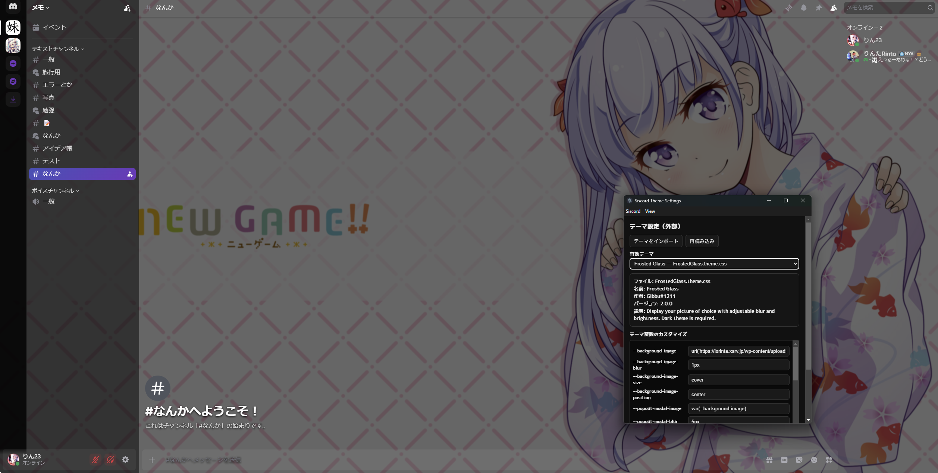This screenshot has width=938, height=473.
Task: Click the --background-image-blur input field
Action: (738, 365)
